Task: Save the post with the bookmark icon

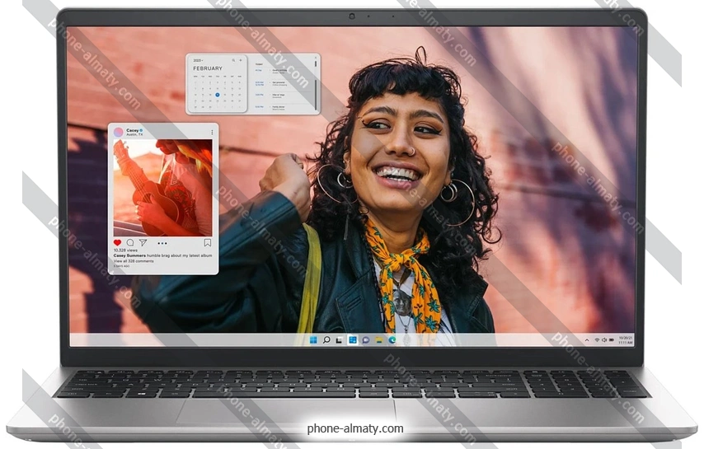Action: coord(208,243)
